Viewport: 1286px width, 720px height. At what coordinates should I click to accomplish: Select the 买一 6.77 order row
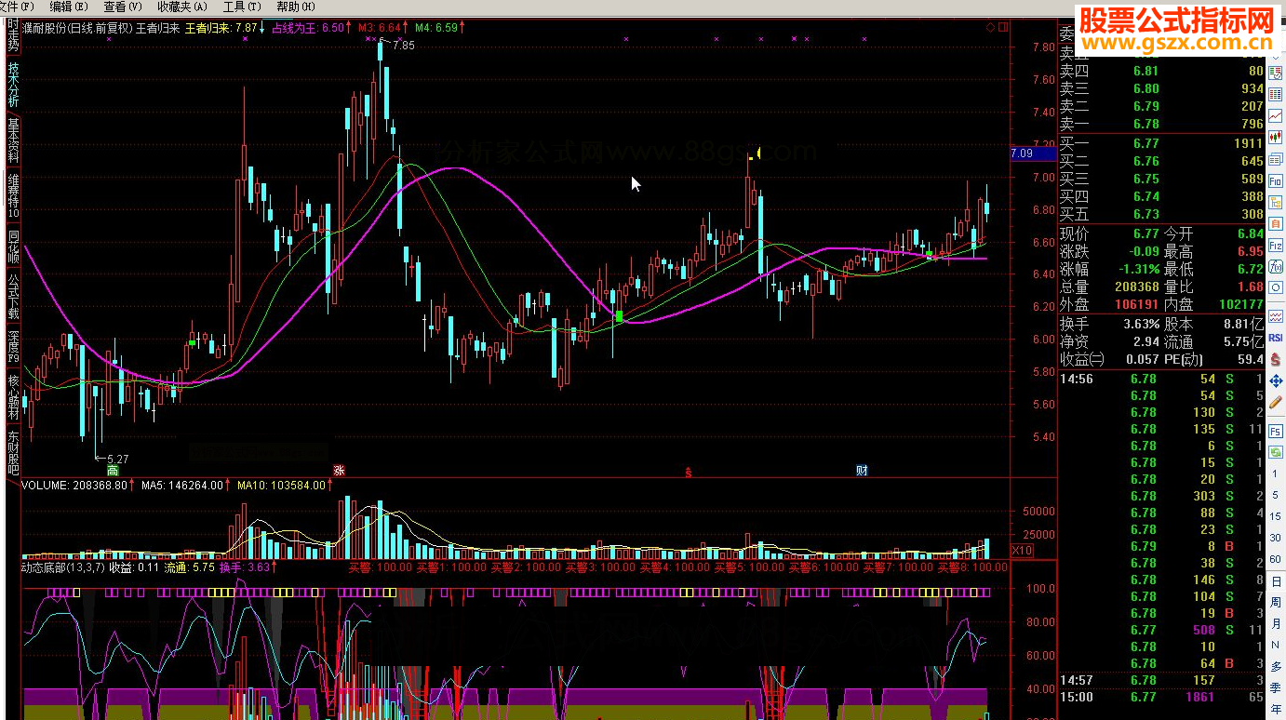pyautogui.click(x=1161, y=143)
